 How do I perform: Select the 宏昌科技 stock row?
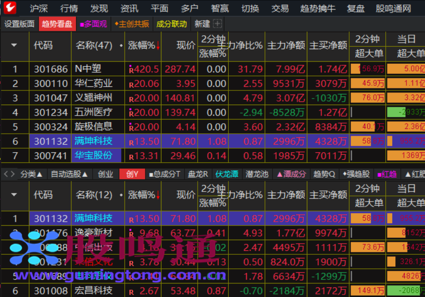212,290
